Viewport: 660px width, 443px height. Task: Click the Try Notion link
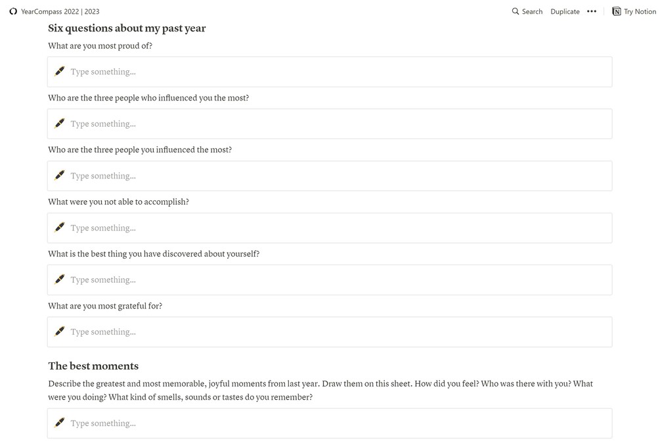(640, 11)
